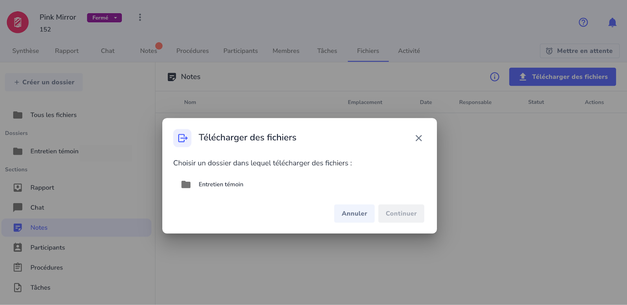Open the three-dot more options menu
This screenshot has width=627, height=305.
click(x=140, y=17)
